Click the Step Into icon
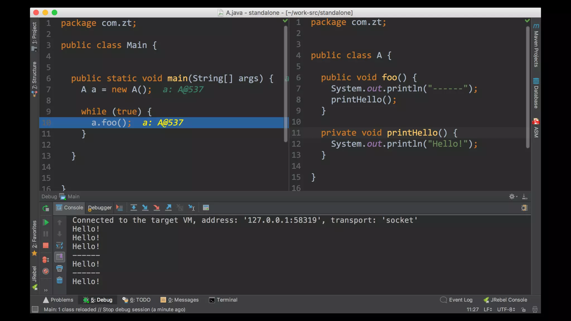Viewport: 571px width, 321px height. pos(145,208)
